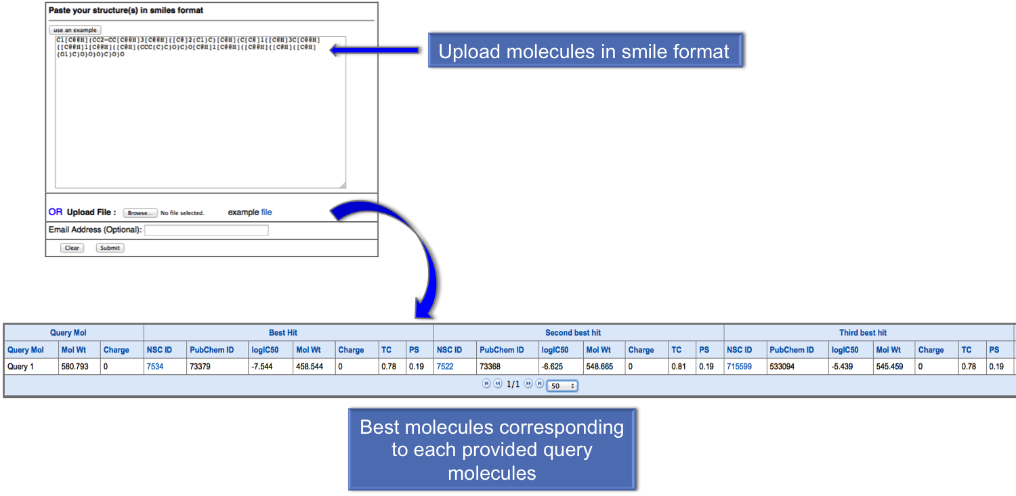
Task: Open the example file link
Action: click(266, 212)
